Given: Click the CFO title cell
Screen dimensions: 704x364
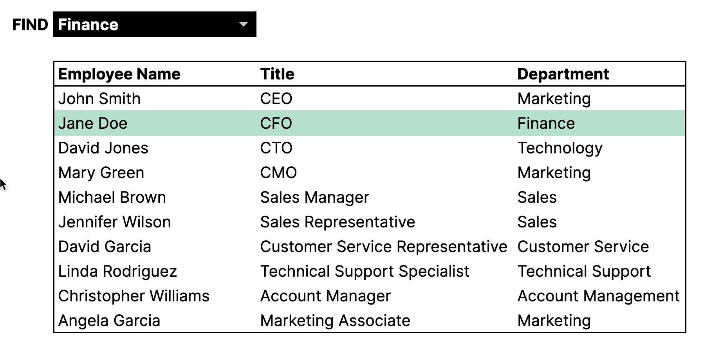Looking at the screenshot, I should (276, 123).
